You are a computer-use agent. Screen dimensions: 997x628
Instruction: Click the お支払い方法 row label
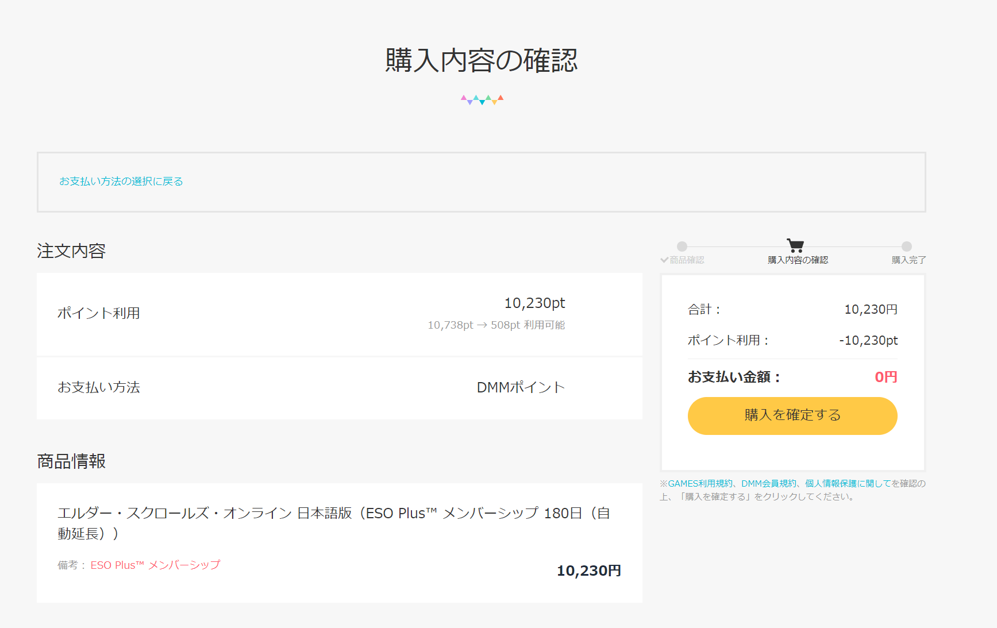pyautogui.click(x=99, y=387)
